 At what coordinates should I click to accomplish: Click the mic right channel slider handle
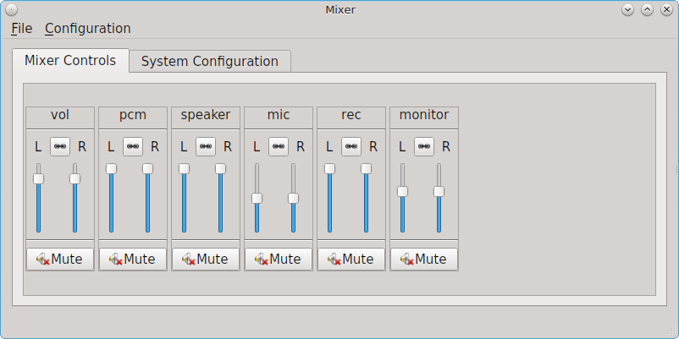point(293,198)
